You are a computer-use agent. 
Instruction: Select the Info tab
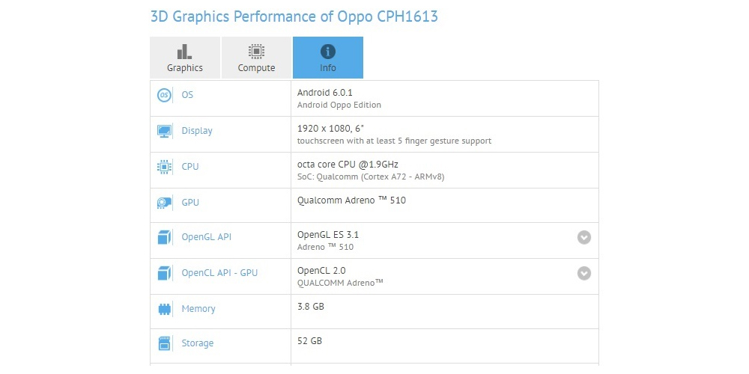click(328, 58)
